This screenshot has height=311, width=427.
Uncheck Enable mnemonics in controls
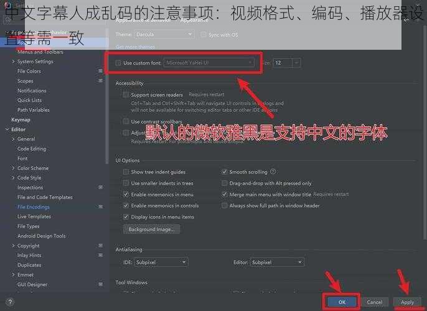pyautogui.click(x=126, y=205)
